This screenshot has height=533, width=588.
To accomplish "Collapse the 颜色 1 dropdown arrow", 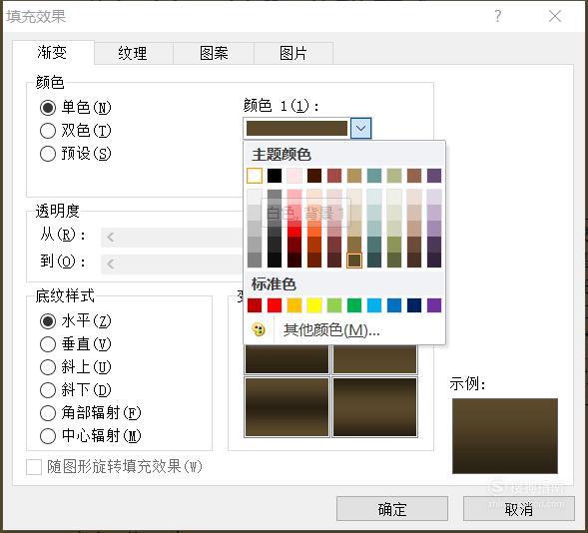I will (360, 128).
